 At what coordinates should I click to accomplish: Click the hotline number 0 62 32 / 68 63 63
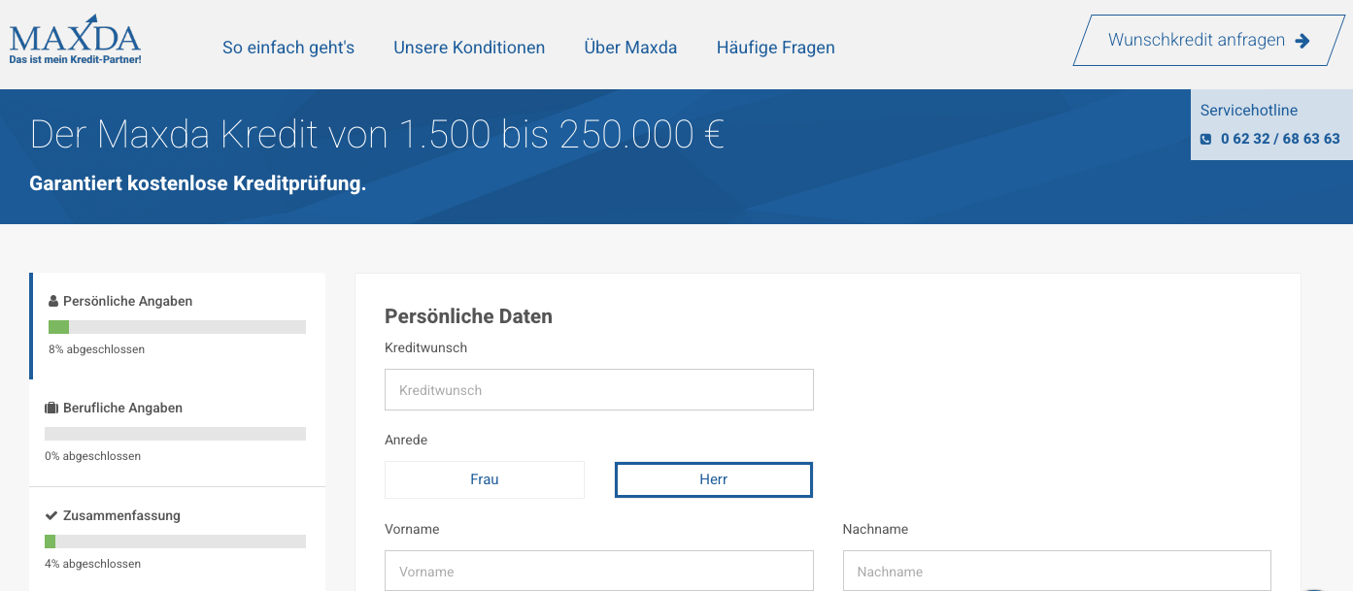pyautogui.click(x=1280, y=139)
